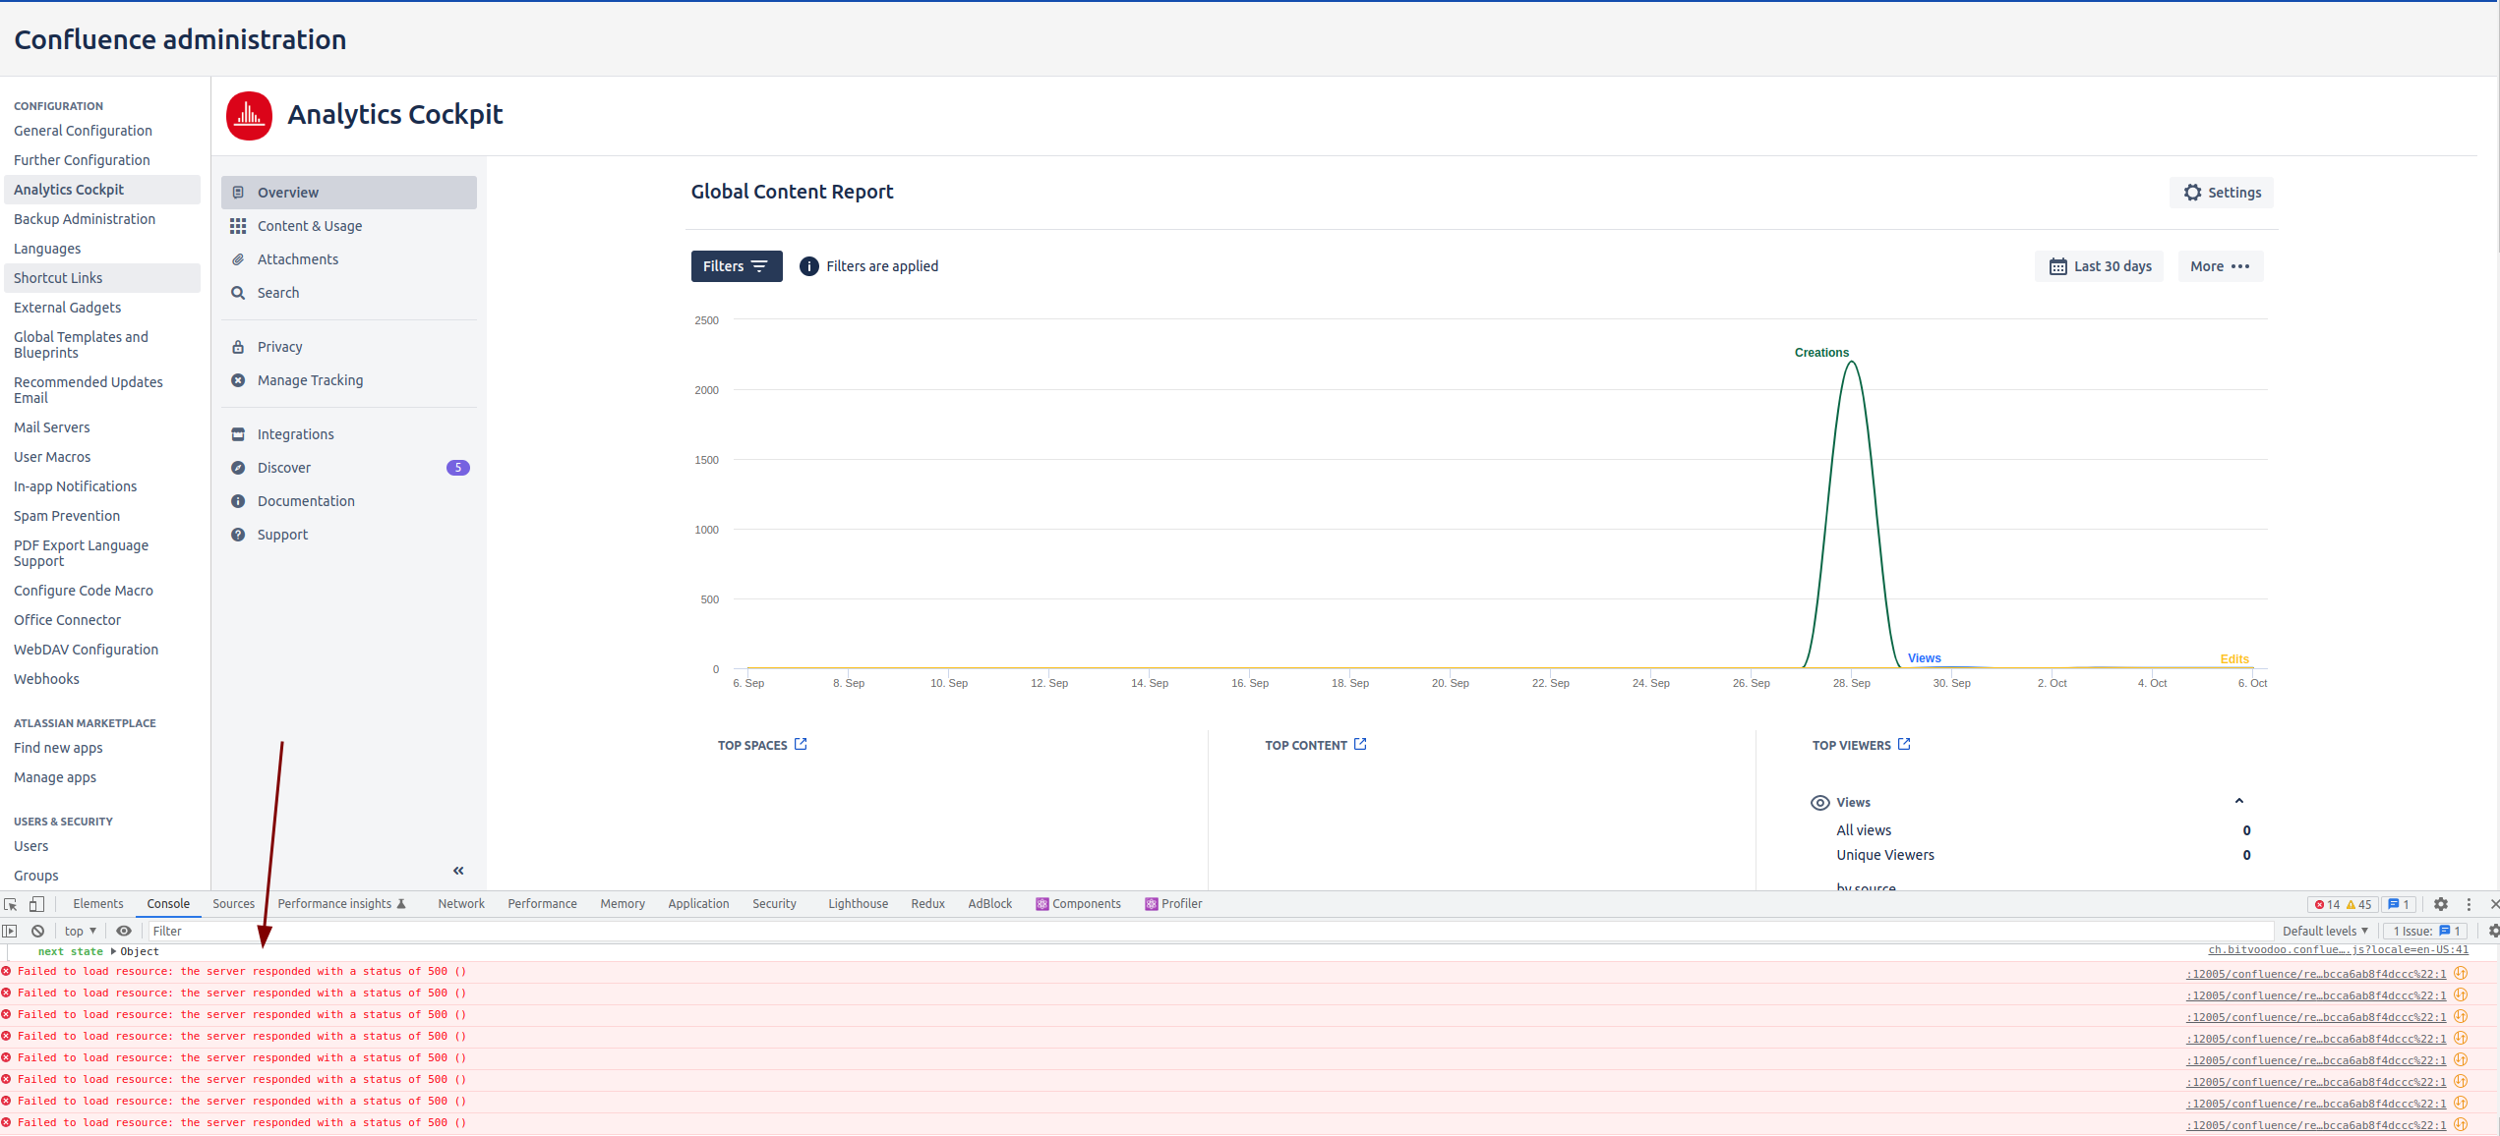The image size is (2500, 1136).
Task: Expand the next state Object triangle
Action: pos(114,951)
